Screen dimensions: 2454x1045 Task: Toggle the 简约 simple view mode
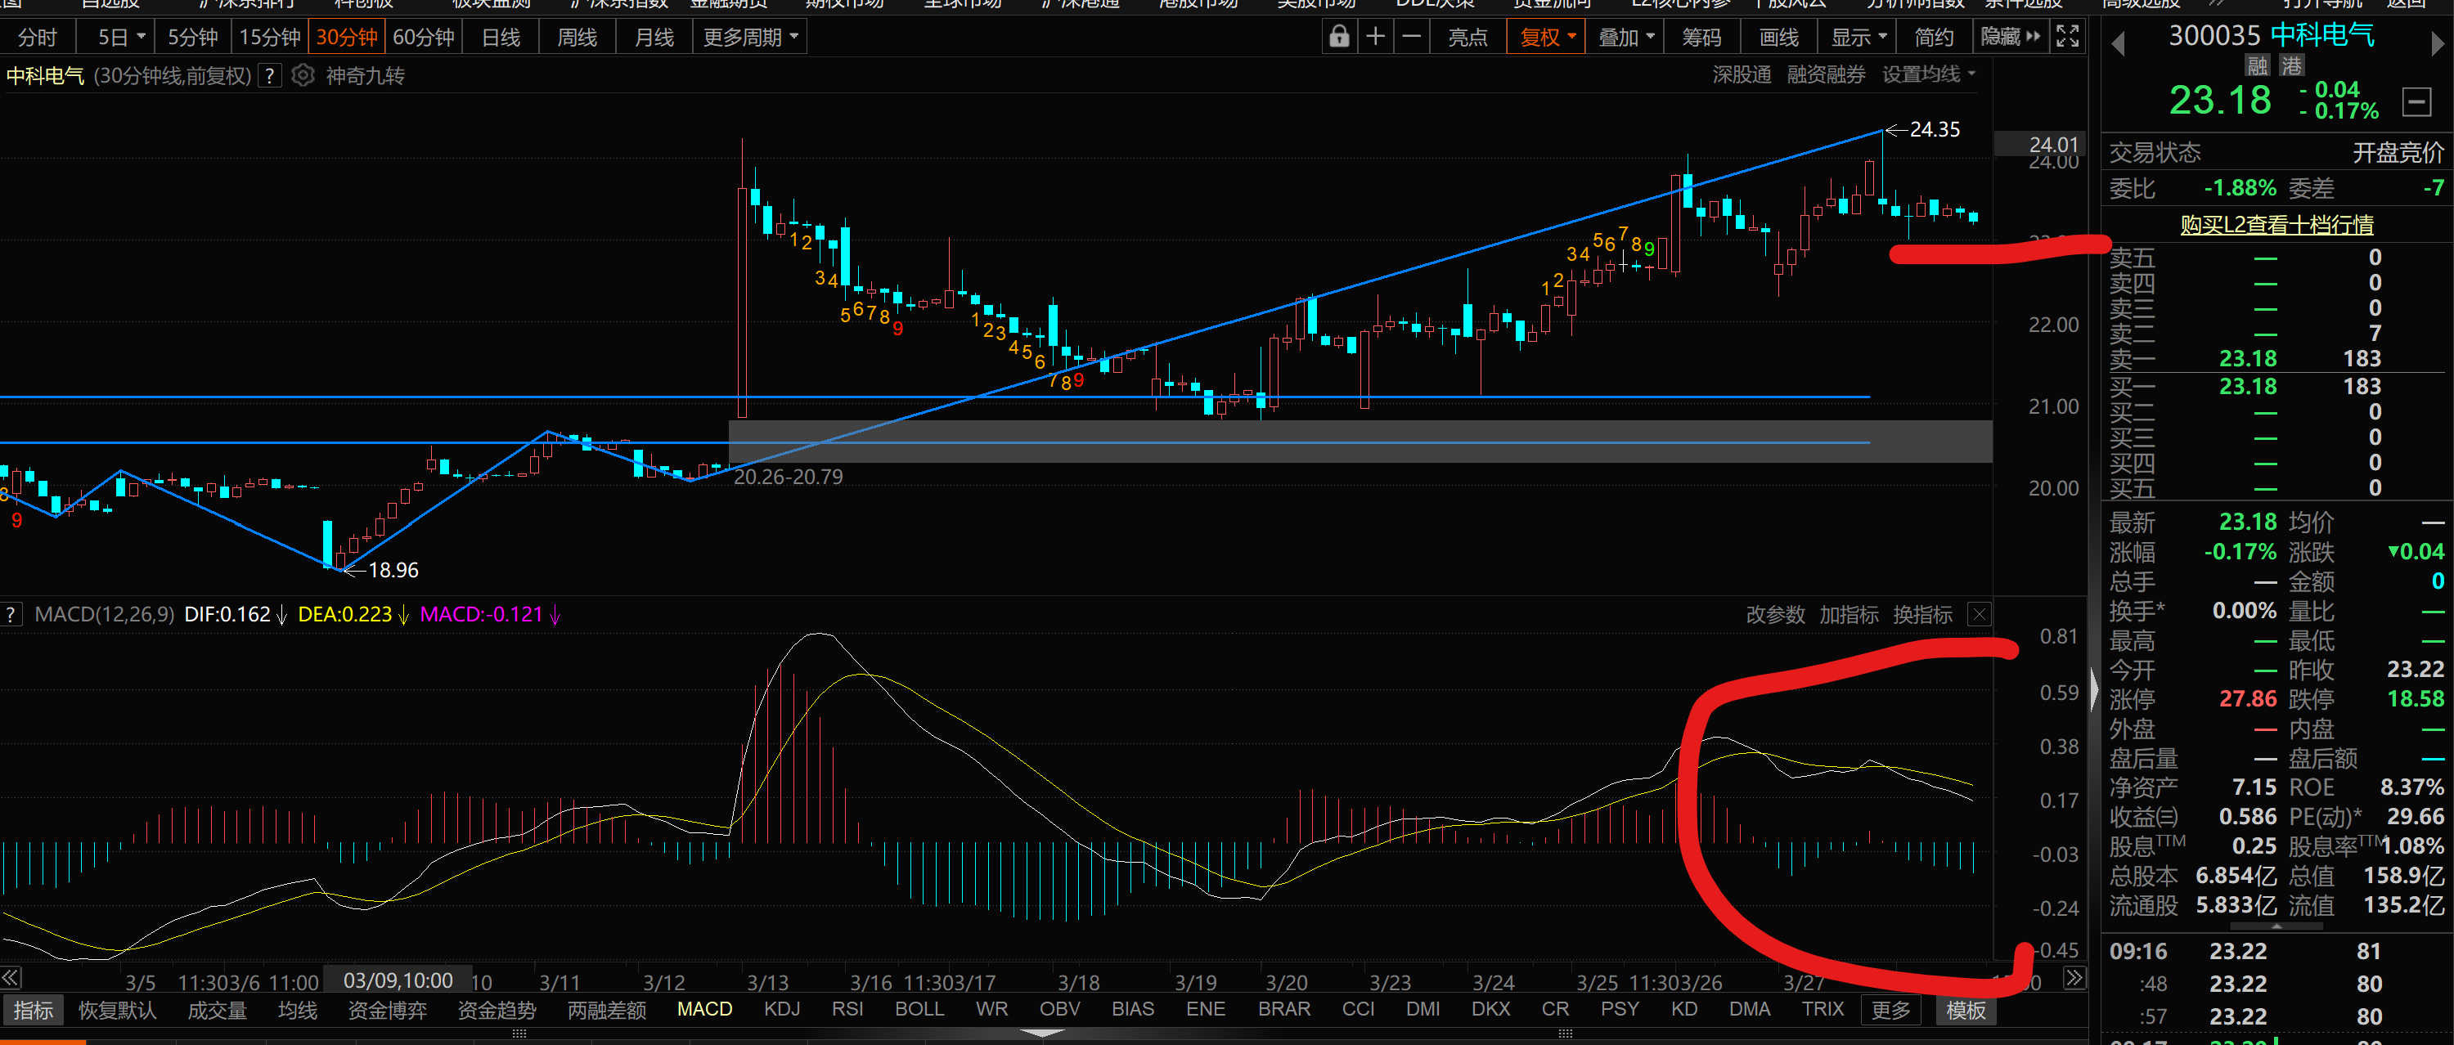tap(1933, 37)
